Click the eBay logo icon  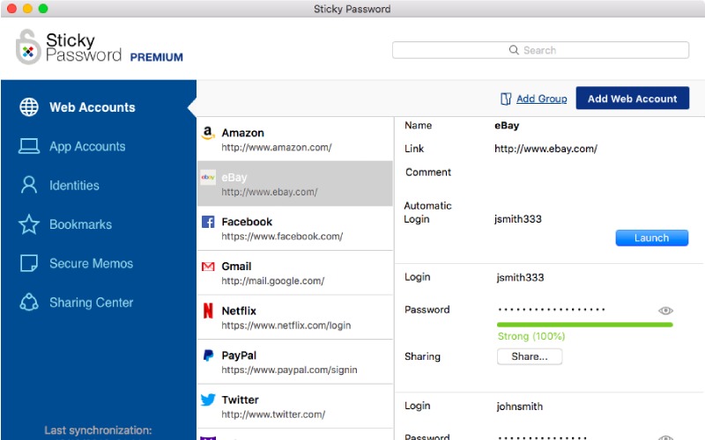[x=208, y=178]
